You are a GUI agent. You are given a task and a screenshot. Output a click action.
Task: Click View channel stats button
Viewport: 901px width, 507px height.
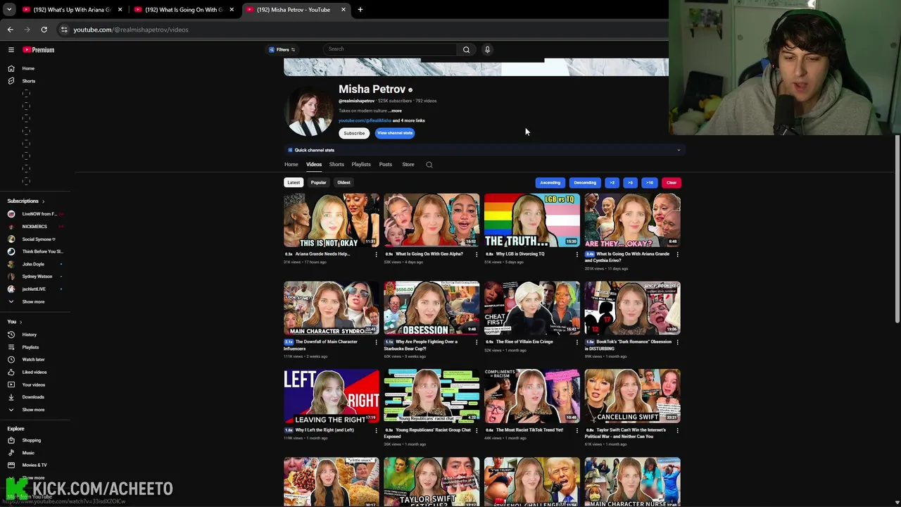[x=395, y=133]
